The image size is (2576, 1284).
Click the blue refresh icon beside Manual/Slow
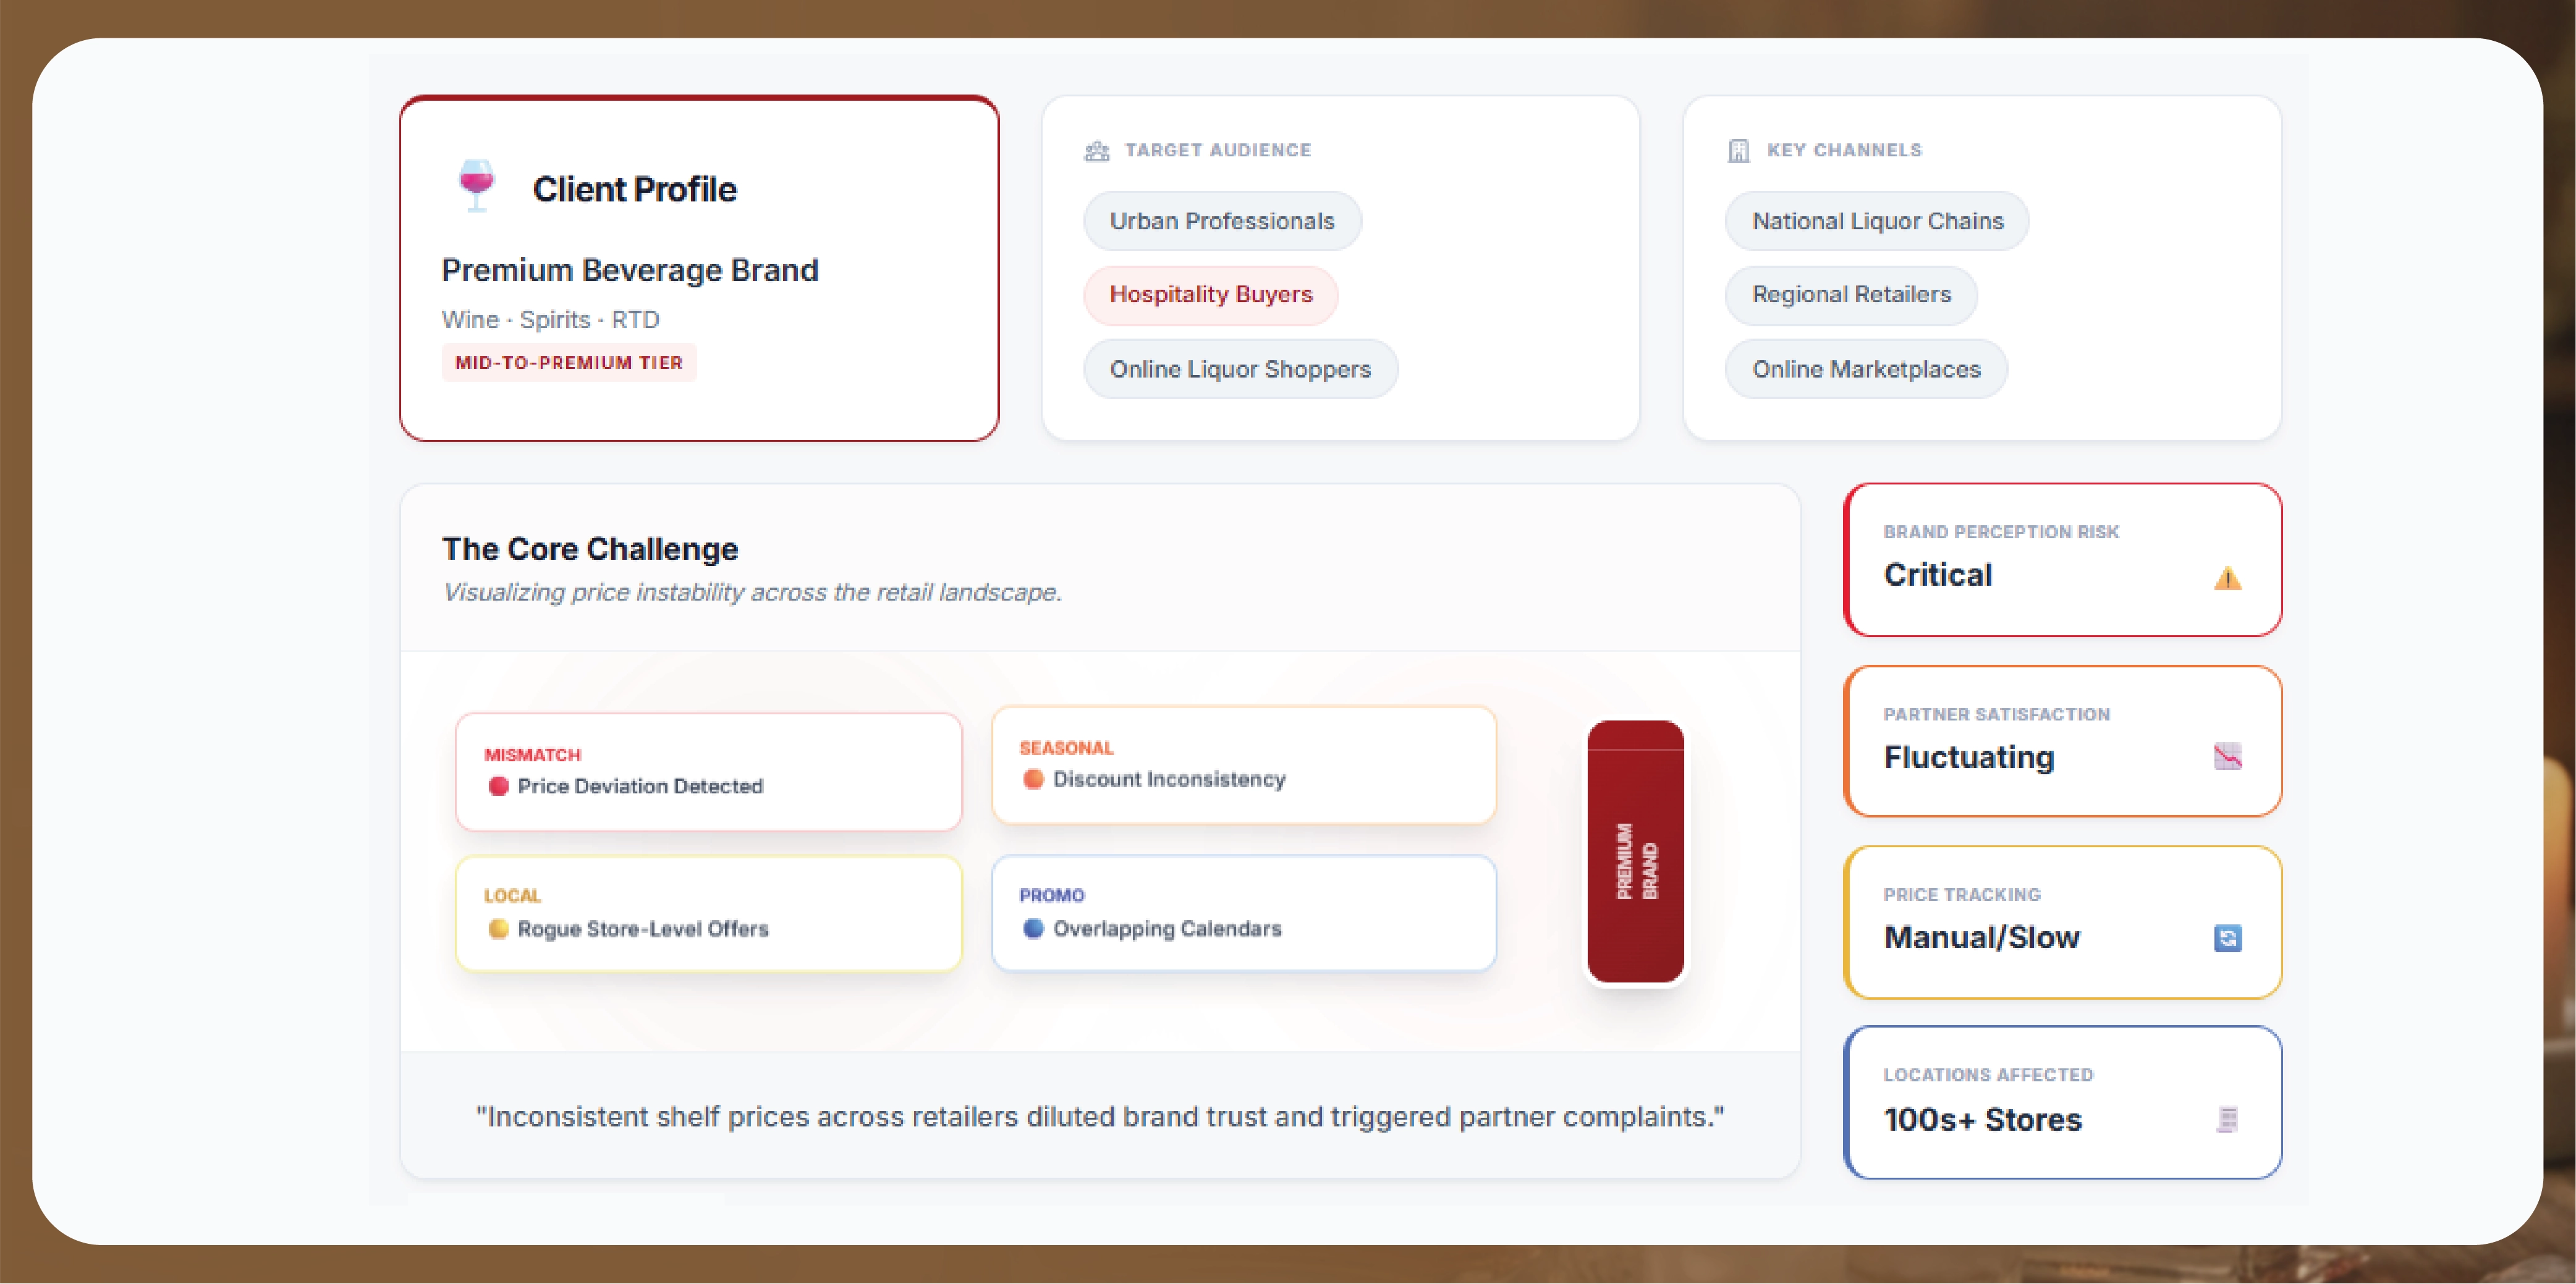click(x=2227, y=938)
